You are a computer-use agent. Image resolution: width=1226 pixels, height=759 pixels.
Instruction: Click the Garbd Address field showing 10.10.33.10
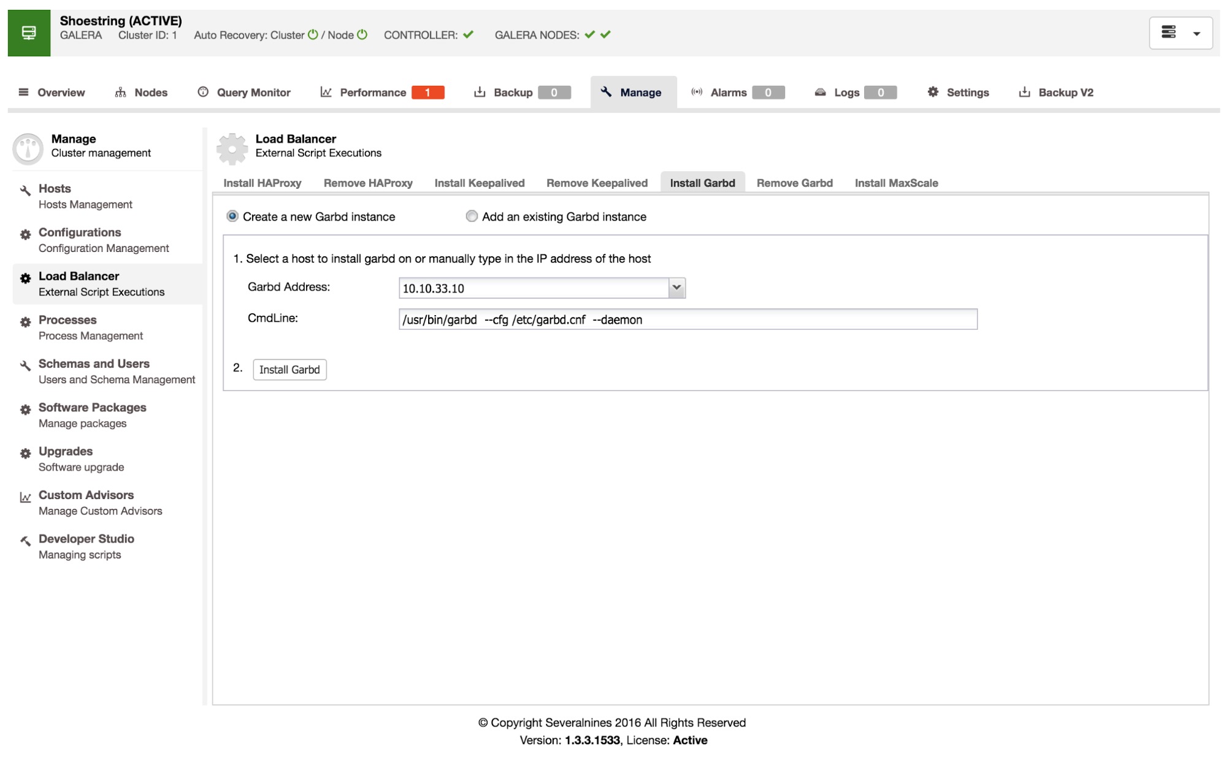pos(534,288)
